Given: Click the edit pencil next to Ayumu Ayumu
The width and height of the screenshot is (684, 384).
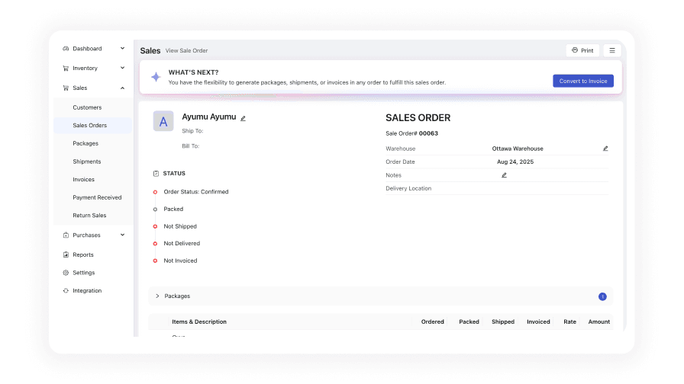Looking at the screenshot, I should (244, 118).
